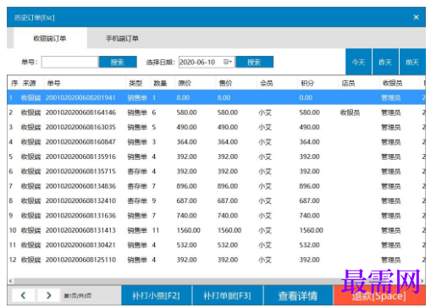The image size is (436, 308).
Task: Select order 2001020200608125110
Action: tap(217, 260)
